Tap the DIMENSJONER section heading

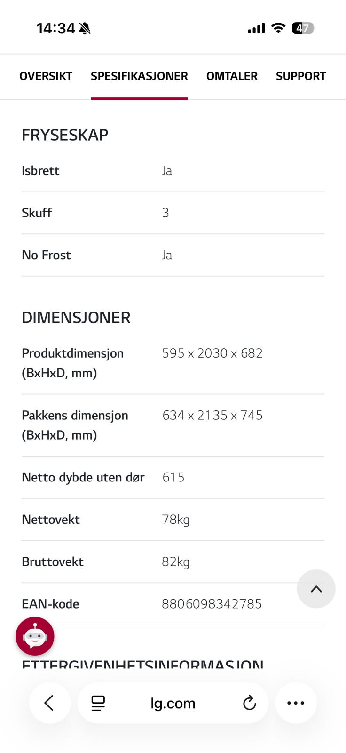point(76,318)
